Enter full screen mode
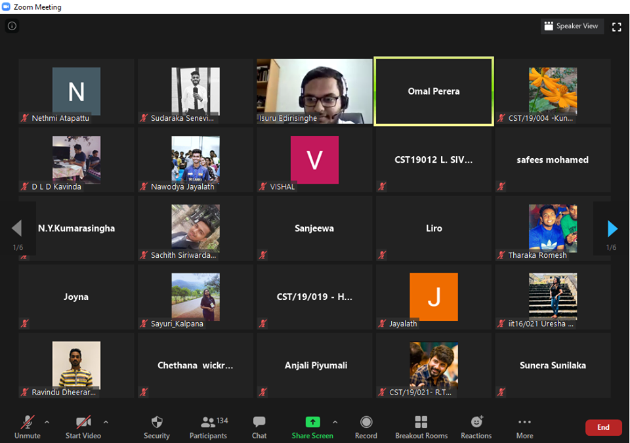 (x=616, y=27)
